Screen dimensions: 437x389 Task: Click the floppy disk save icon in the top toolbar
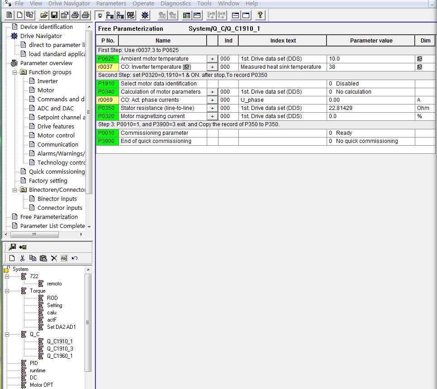coord(54,15)
